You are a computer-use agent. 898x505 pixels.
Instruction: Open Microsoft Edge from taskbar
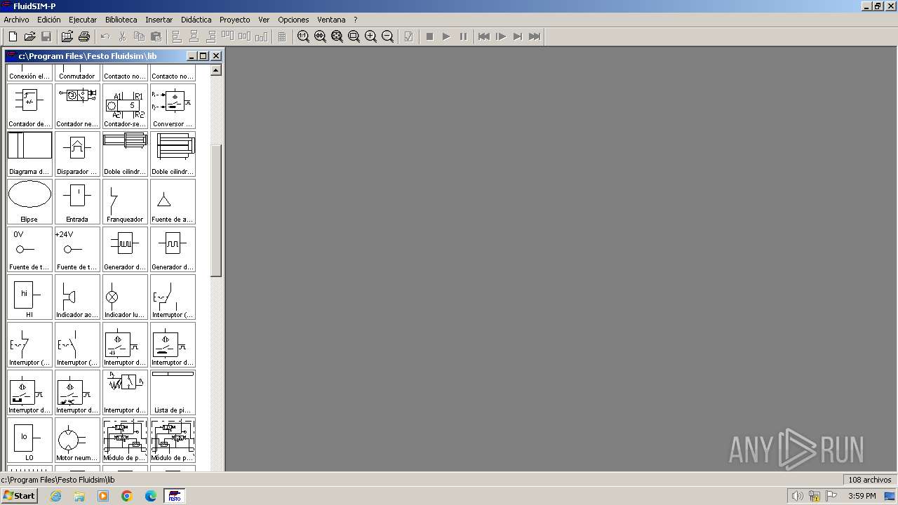pos(151,496)
